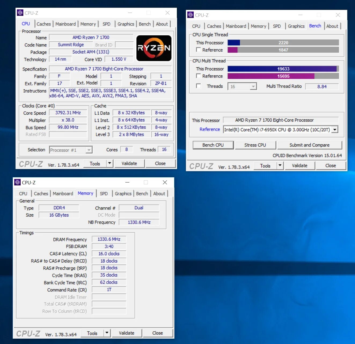Minimize the Memory CPU-Z window
The height and width of the screenshot is (344, 355).
click(127, 182)
